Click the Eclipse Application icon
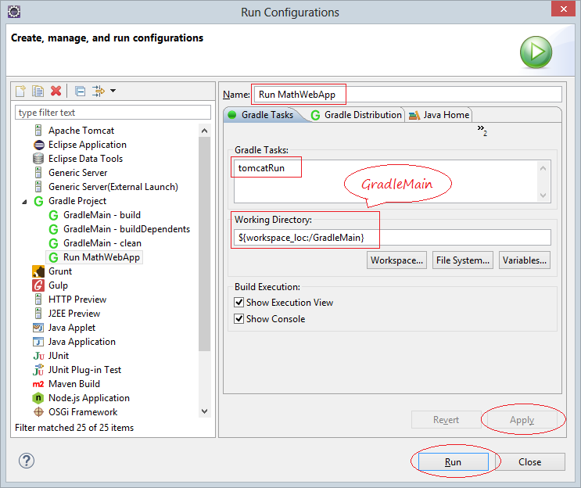This screenshot has width=581, height=488. pos(38,145)
